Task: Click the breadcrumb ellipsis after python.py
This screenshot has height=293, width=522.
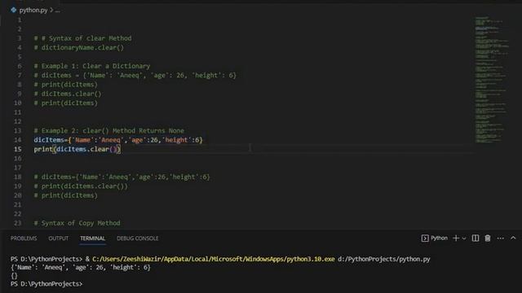Action: 58,11
